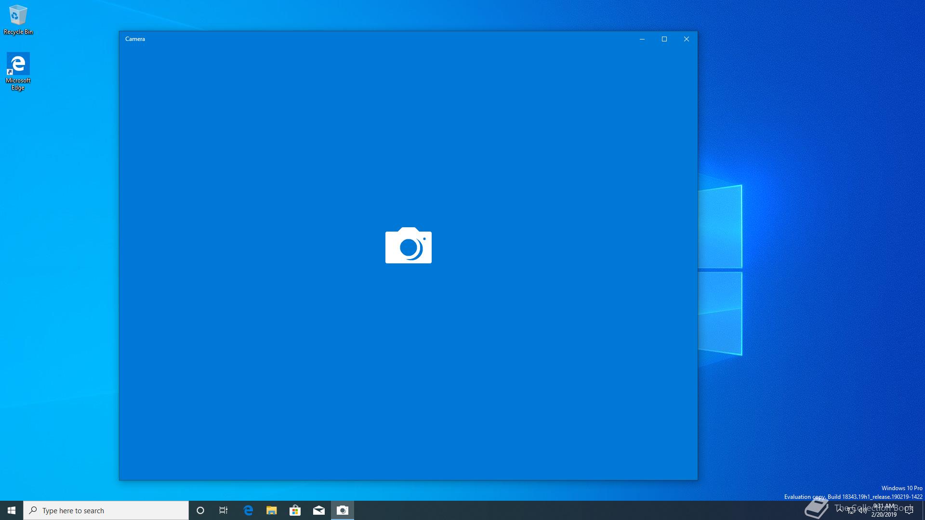Open File Explorer from the taskbar
Image resolution: width=925 pixels, height=520 pixels.
pyautogui.click(x=272, y=510)
